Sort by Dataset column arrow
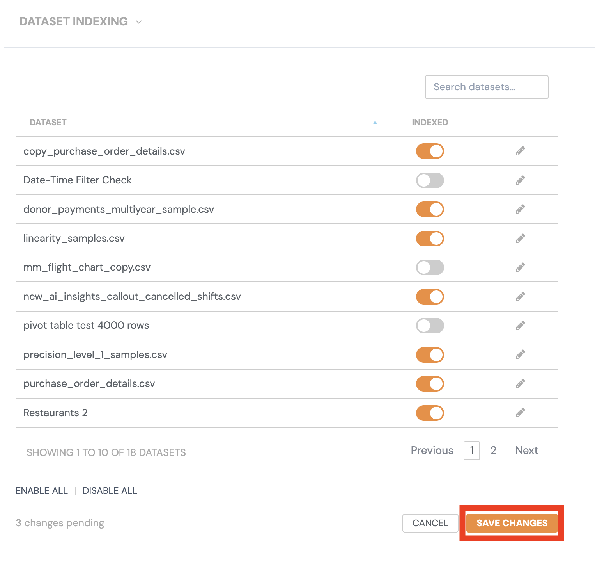 375,123
